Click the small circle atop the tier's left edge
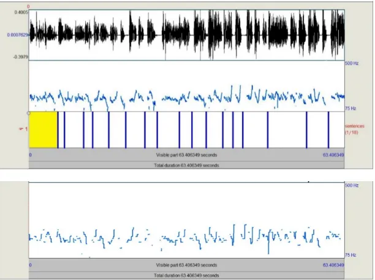The image size is (375, 280). coord(29,113)
